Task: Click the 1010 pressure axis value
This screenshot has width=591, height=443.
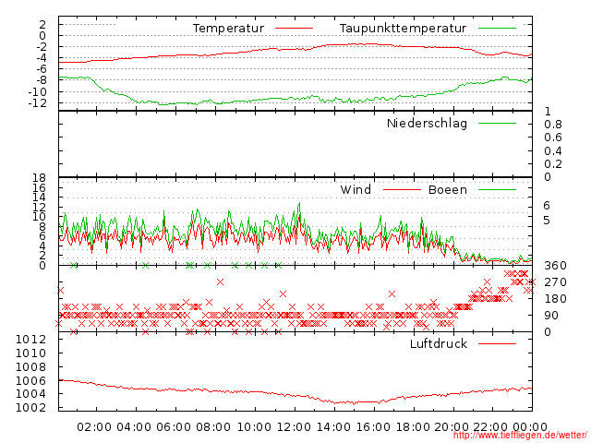Action: pos(30,353)
